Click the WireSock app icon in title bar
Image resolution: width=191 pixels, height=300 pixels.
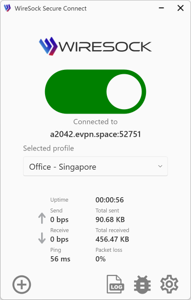pos(7,8)
